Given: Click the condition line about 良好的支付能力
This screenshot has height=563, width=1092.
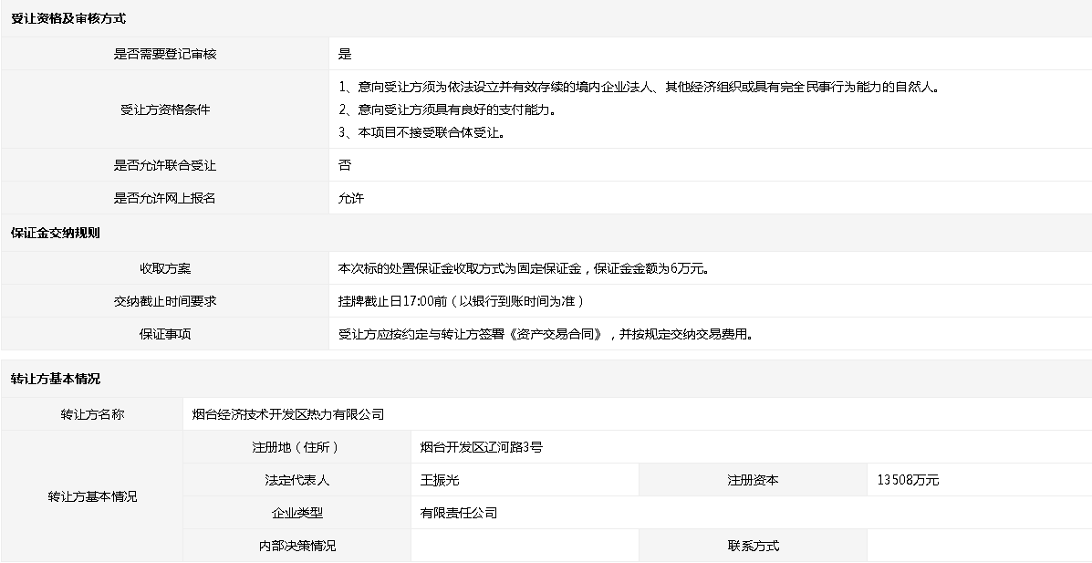Looking at the screenshot, I should click(x=447, y=109).
